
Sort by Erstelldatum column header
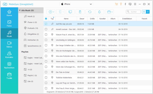[x=127, y=19]
